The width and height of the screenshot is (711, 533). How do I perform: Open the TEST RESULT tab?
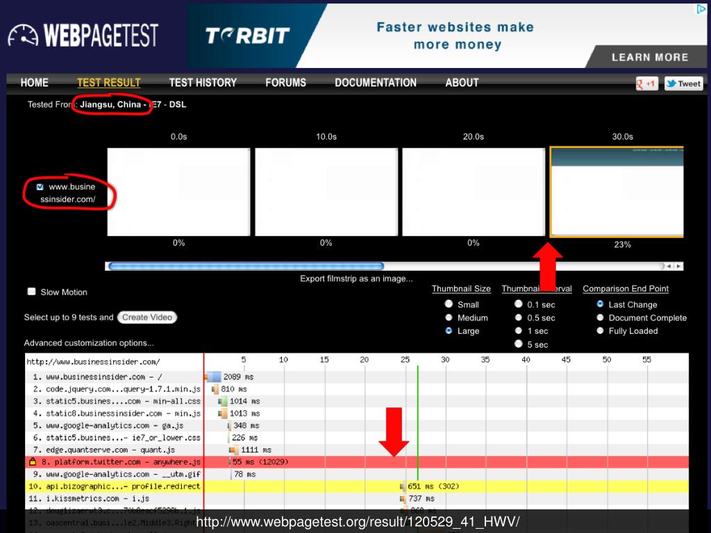tap(109, 83)
